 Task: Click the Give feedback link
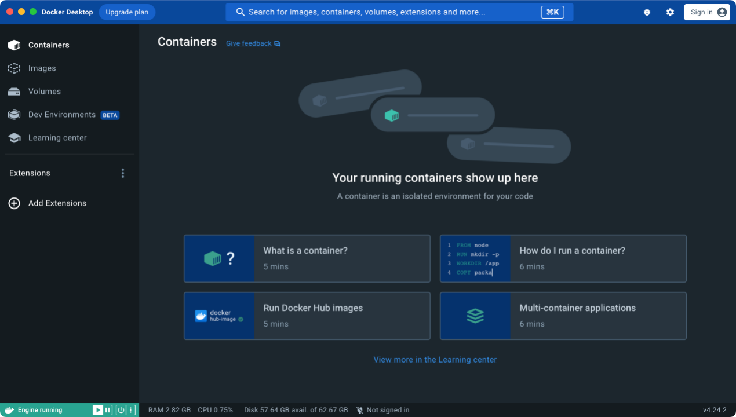coord(249,43)
